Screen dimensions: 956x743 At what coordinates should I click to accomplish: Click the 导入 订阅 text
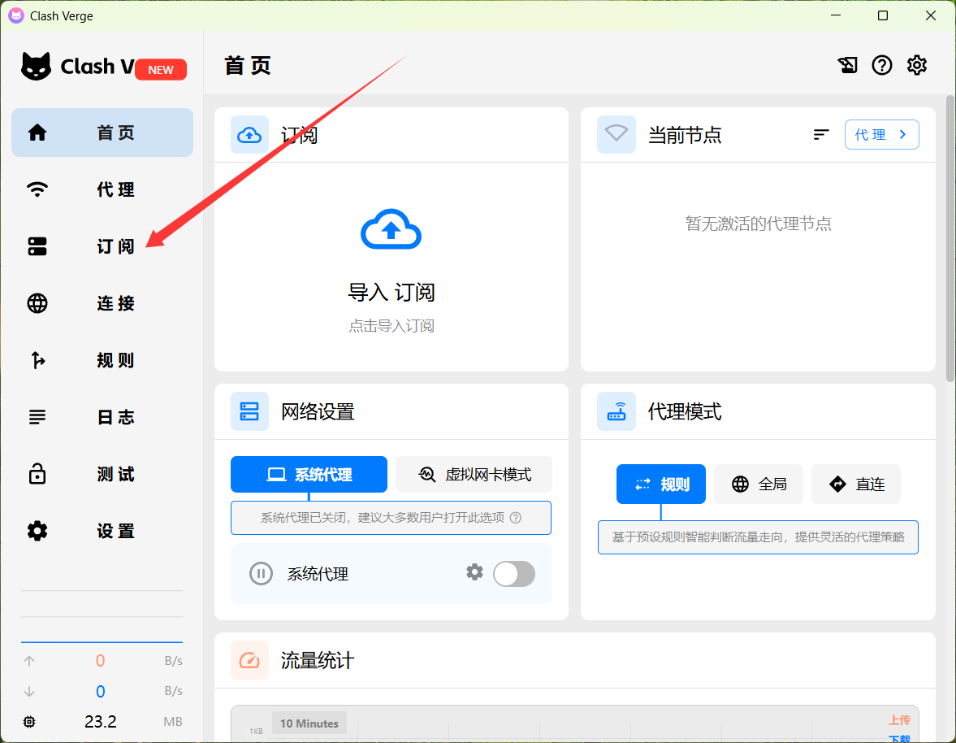391,293
